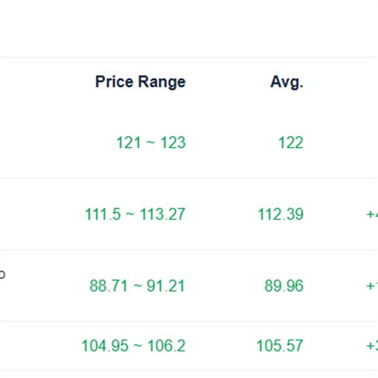Click the cut-off name text left of 88.71

3,275
